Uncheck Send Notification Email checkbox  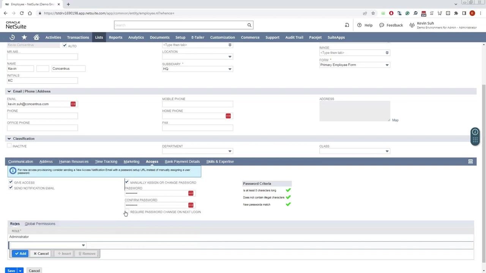click(x=11, y=188)
